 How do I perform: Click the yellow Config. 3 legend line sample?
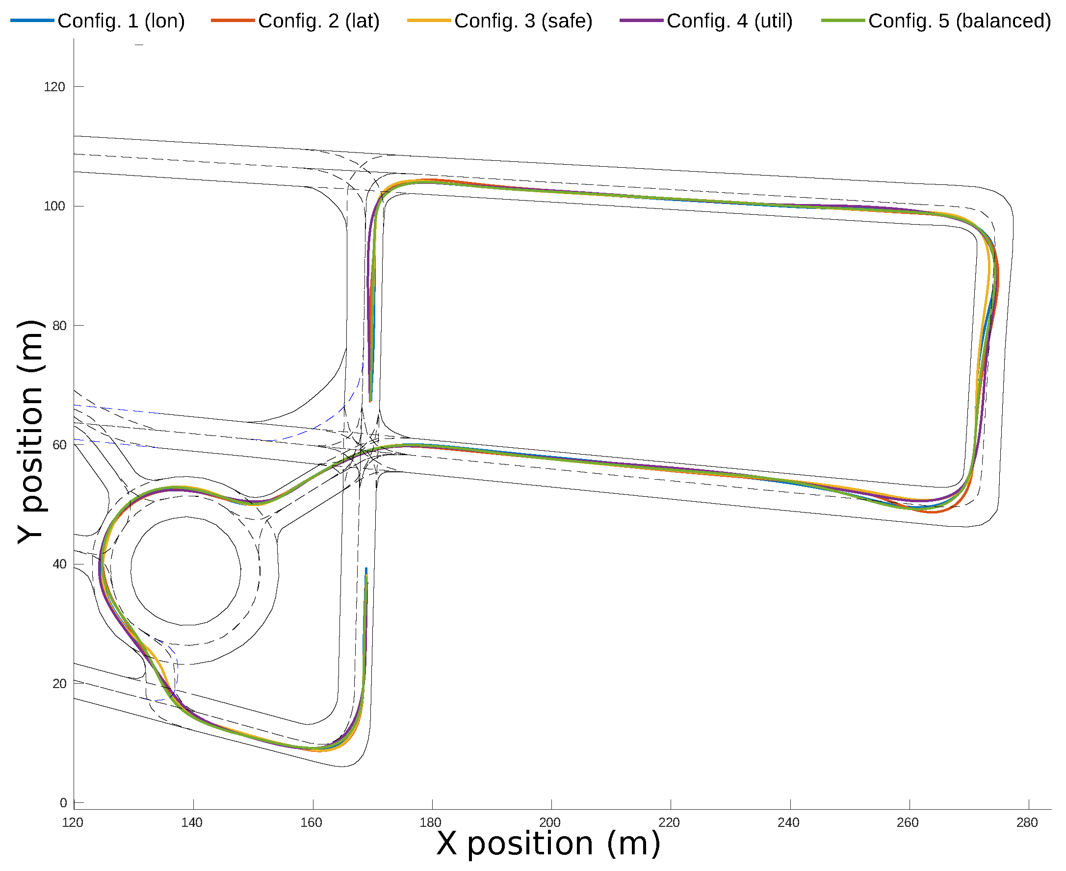pyautogui.click(x=429, y=20)
